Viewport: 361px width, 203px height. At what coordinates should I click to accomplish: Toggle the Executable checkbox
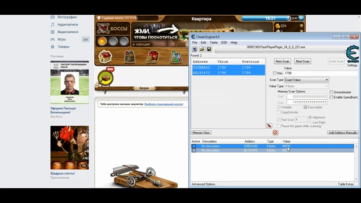pos(305,107)
